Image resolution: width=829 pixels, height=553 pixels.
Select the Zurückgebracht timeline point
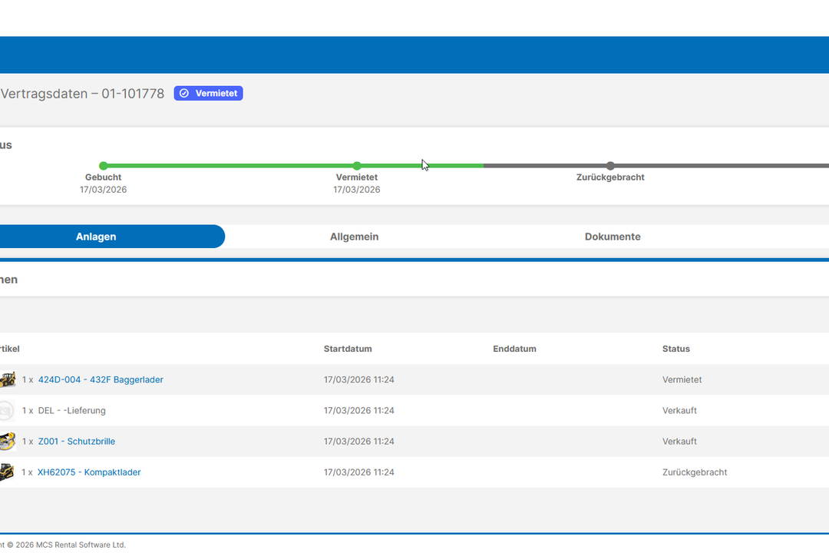610,166
